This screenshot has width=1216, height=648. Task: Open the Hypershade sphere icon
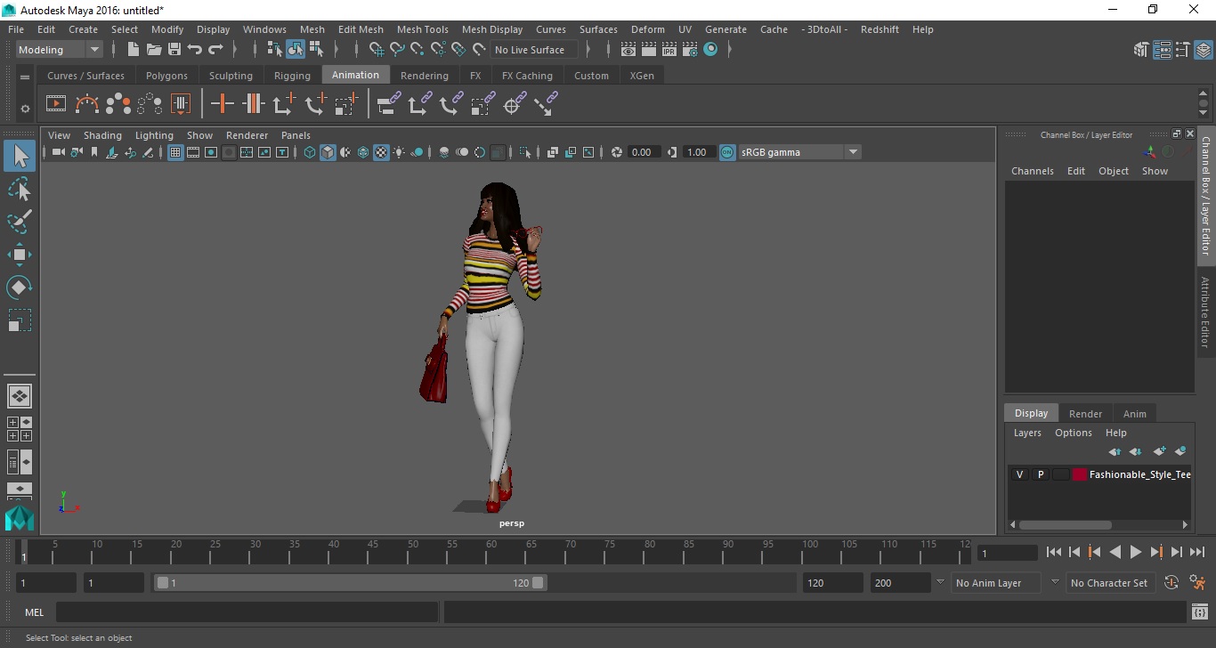click(710, 50)
